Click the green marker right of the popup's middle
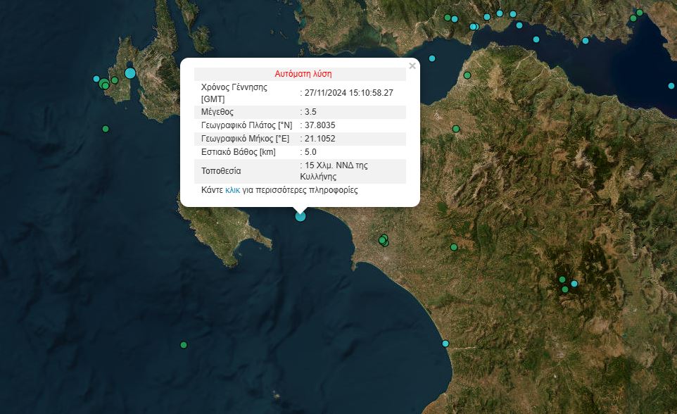This screenshot has width=677, height=414. [456, 129]
